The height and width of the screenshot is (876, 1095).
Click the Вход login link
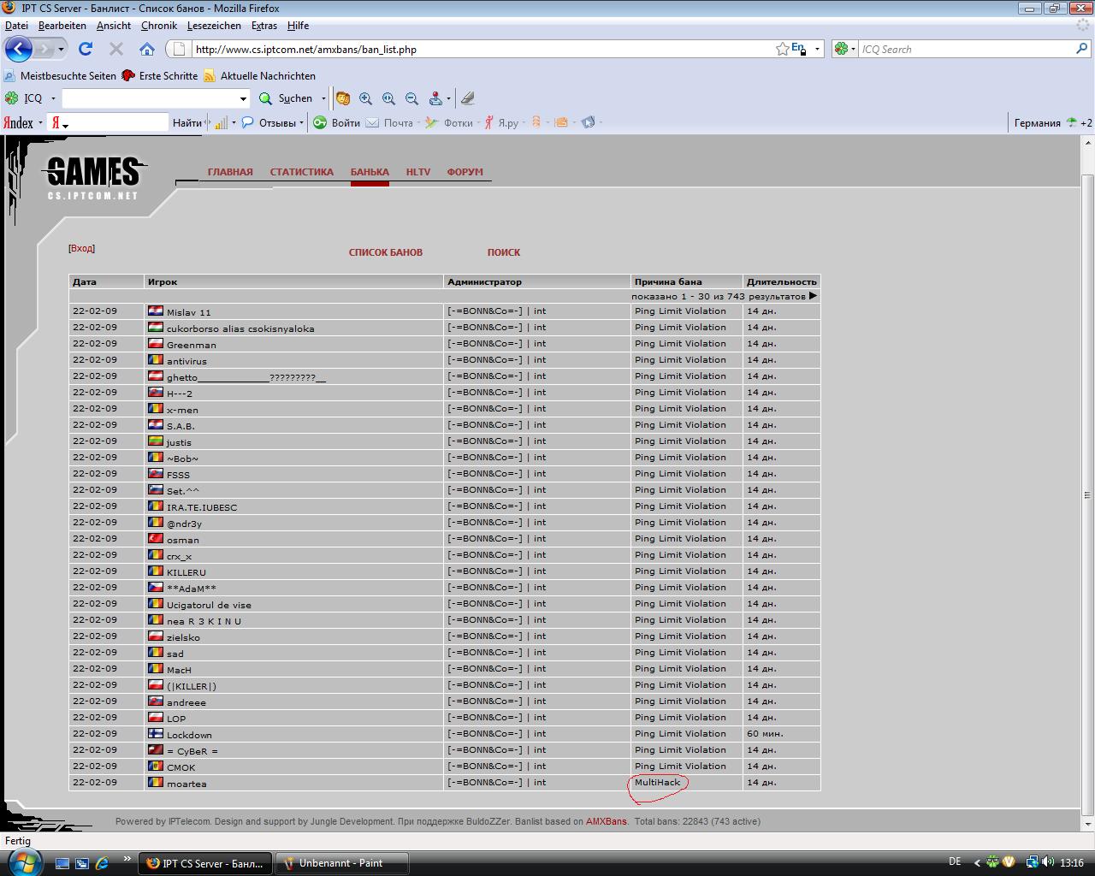(x=81, y=248)
